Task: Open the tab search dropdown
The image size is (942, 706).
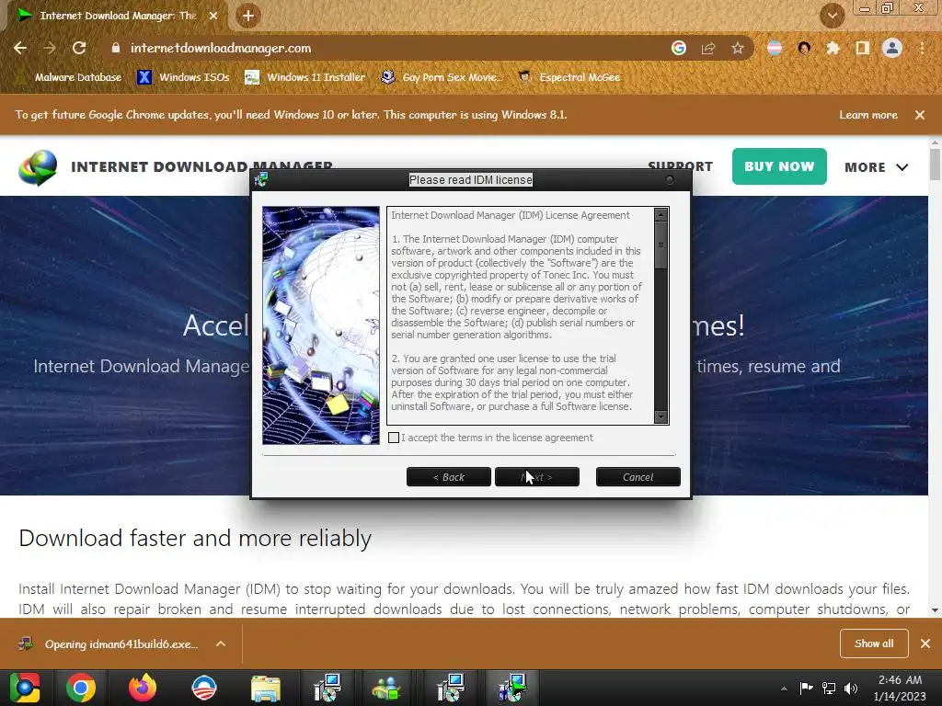Action: coord(832,16)
